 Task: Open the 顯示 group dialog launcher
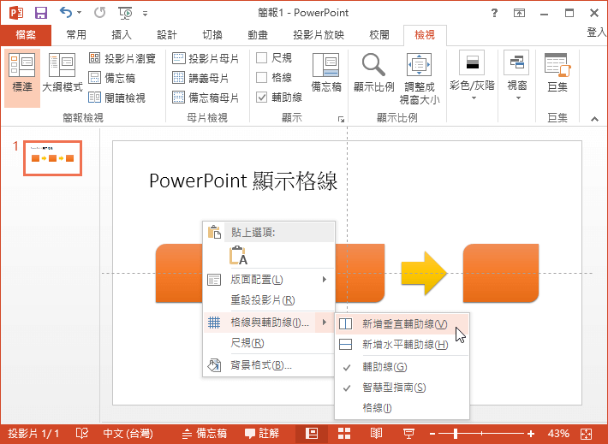[x=341, y=119]
